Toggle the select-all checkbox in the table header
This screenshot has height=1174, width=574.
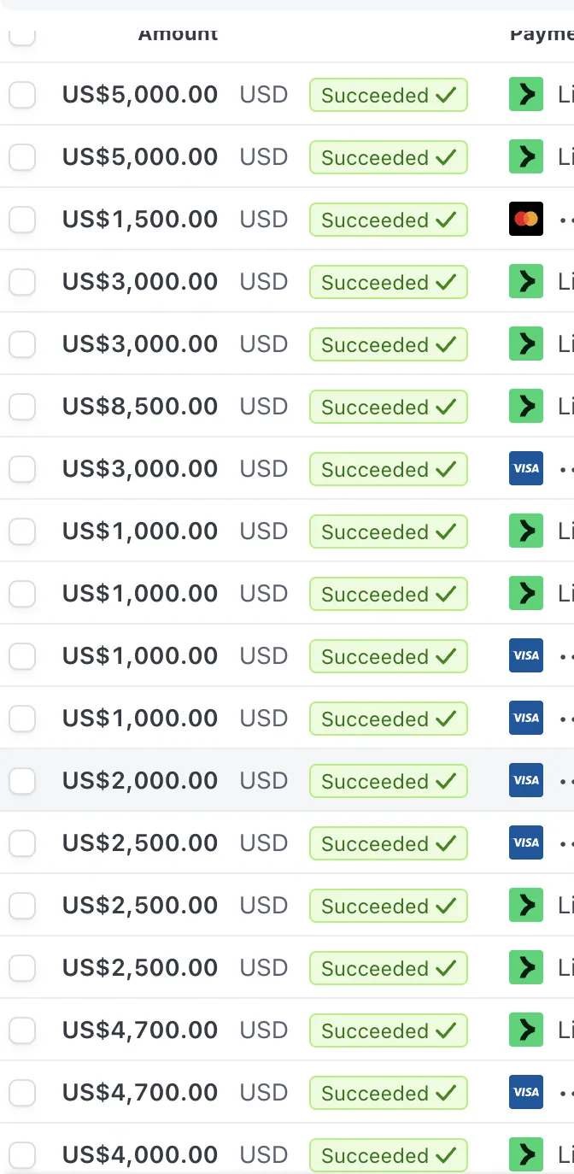22,36
